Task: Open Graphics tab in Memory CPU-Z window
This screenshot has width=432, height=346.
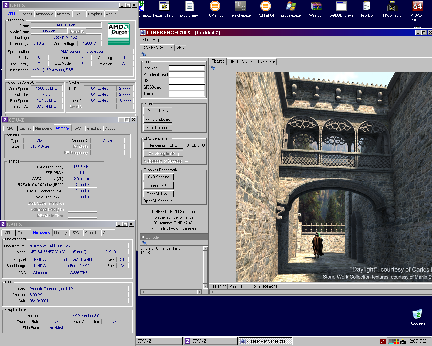Action: pyautogui.click(x=94, y=128)
